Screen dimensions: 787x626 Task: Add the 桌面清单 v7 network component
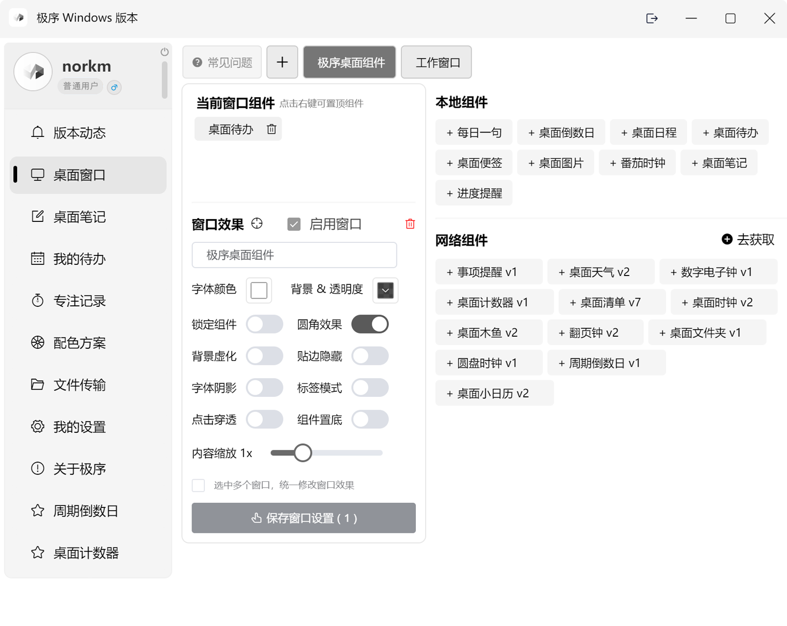[612, 302]
